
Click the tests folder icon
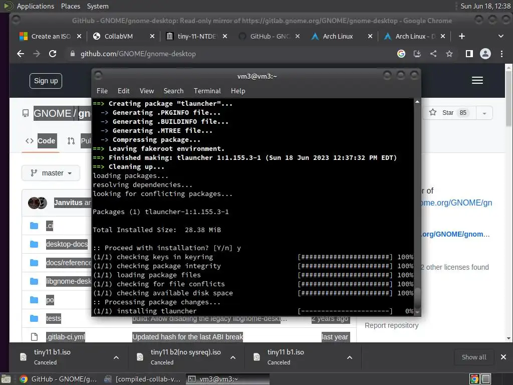pos(34,318)
